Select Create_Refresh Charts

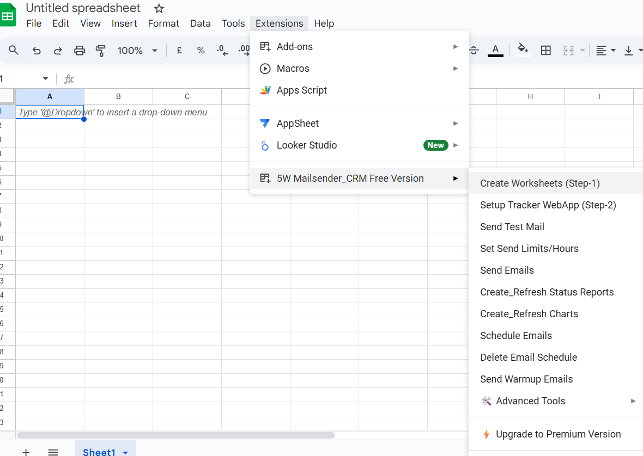556,313
